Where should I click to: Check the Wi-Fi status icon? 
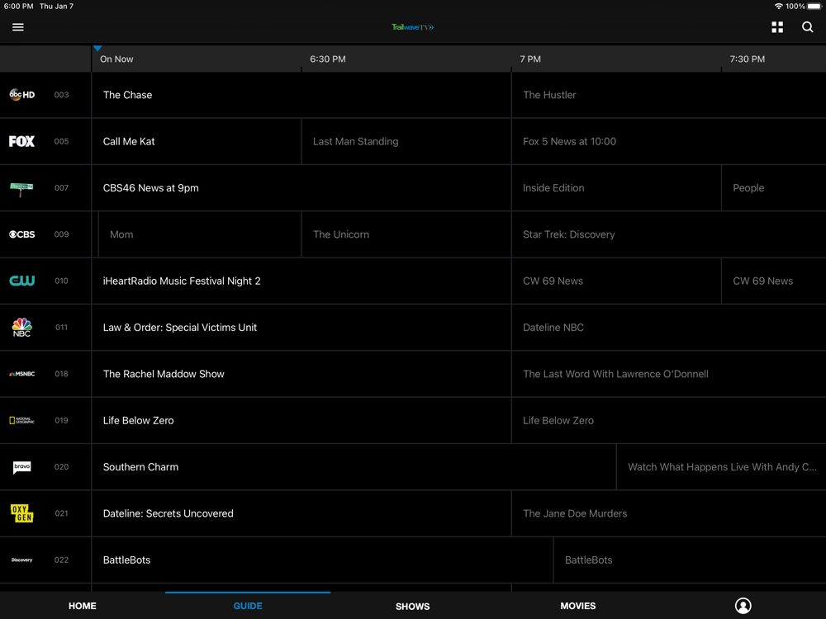[778, 7]
